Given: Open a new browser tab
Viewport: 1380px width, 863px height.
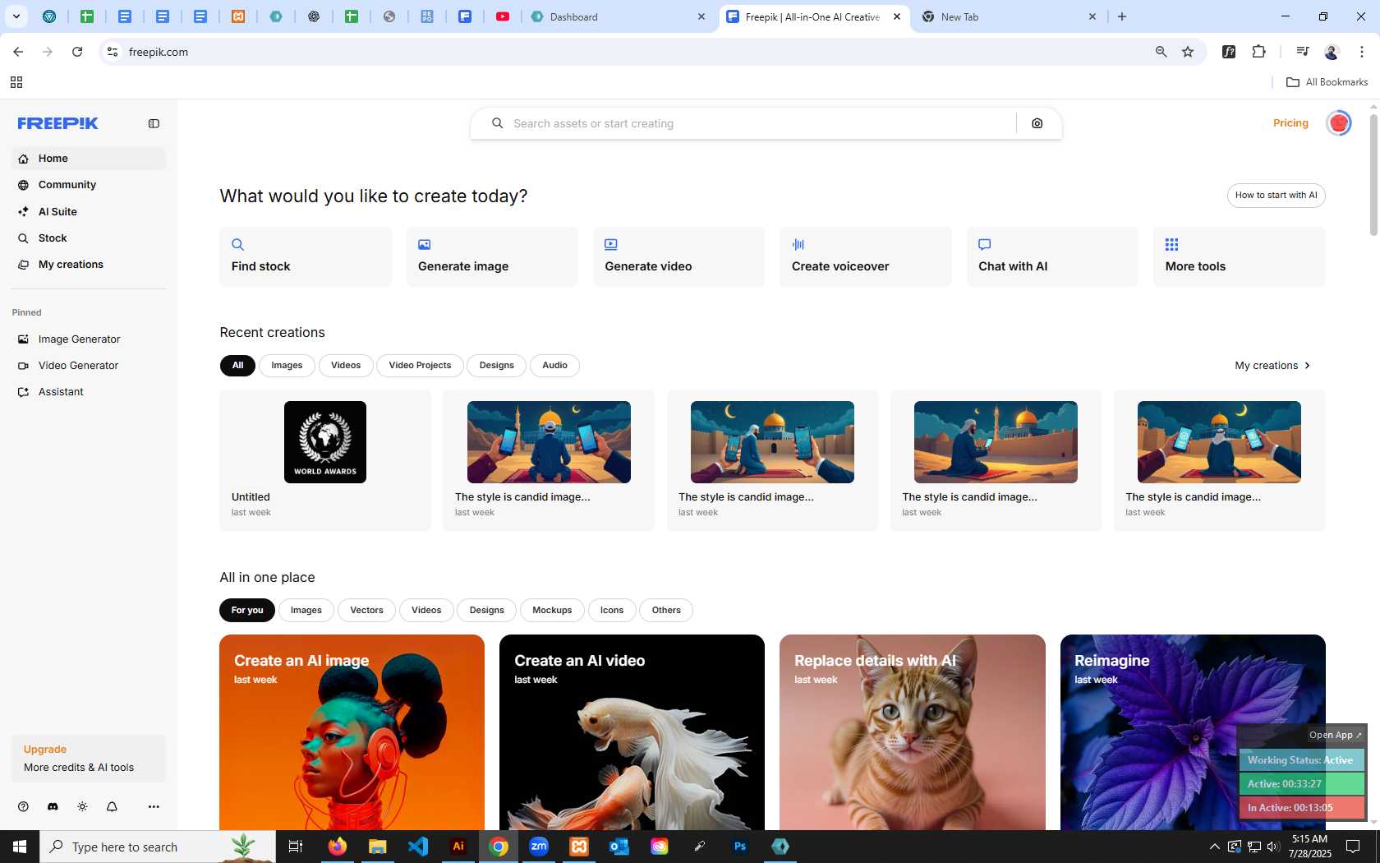Looking at the screenshot, I should (x=1122, y=16).
